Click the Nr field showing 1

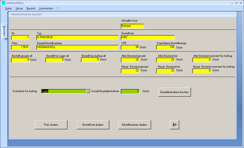pyautogui.click(x=20, y=37)
